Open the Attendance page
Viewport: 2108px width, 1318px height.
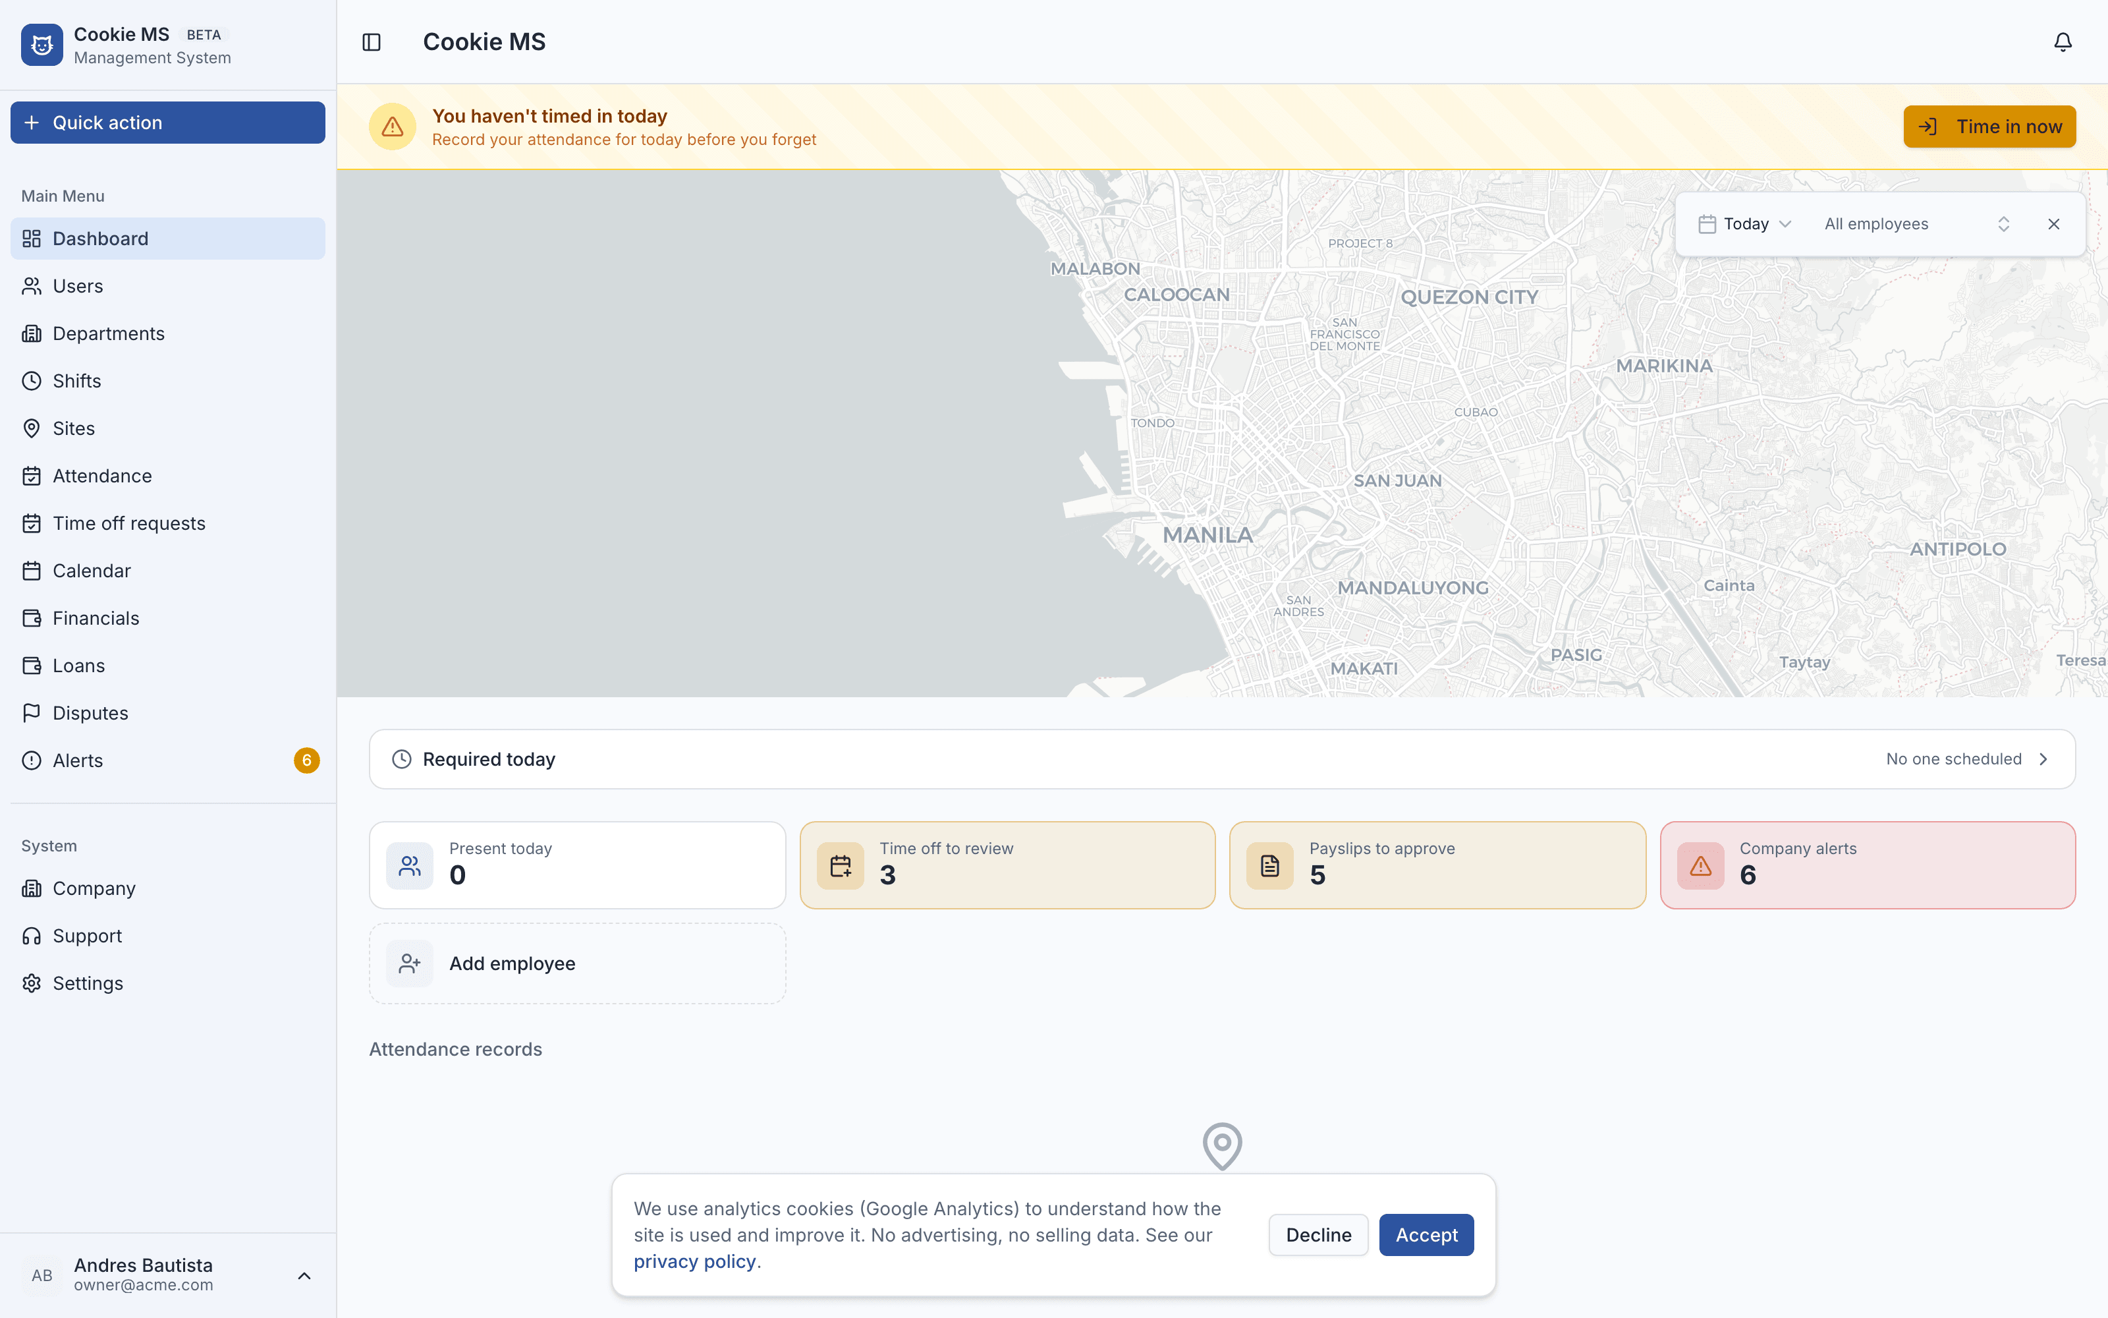(x=168, y=476)
